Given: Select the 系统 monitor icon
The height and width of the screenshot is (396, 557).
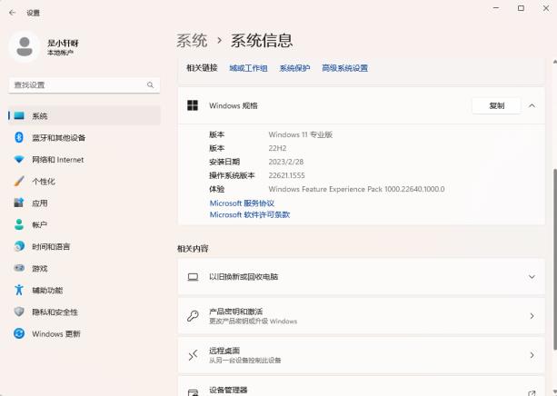Looking at the screenshot, I should (x=19, y=115).
